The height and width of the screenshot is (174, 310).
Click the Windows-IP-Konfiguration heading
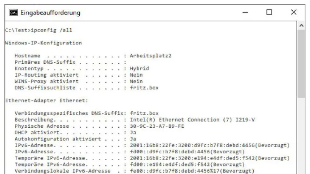tap(43, 43)
